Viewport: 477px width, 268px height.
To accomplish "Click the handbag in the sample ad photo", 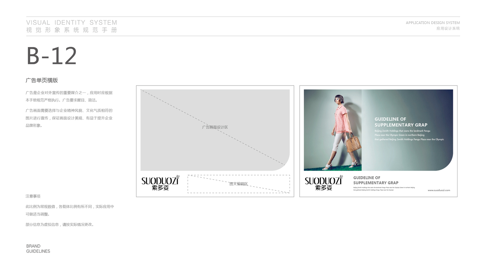I will 354,143.
